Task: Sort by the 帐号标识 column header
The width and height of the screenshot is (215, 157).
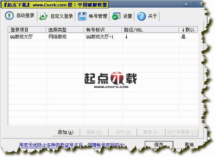Action: 103,30
